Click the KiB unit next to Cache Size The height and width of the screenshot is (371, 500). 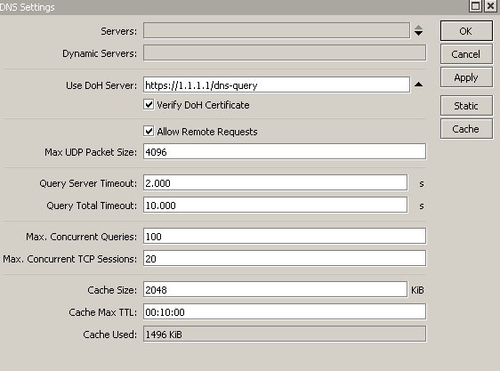417,290
